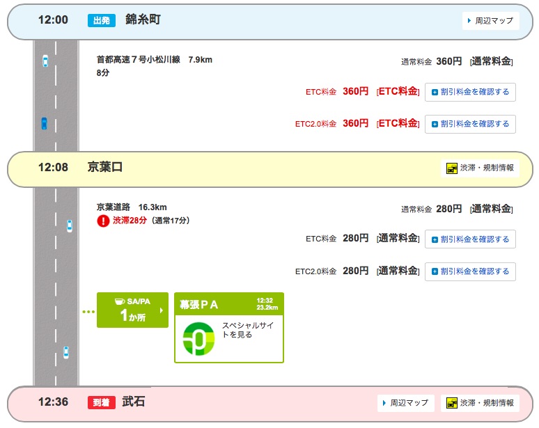Click traffic jam icon in 武石 row
Screen dimensions: 539x428
(x=452, y=403)
